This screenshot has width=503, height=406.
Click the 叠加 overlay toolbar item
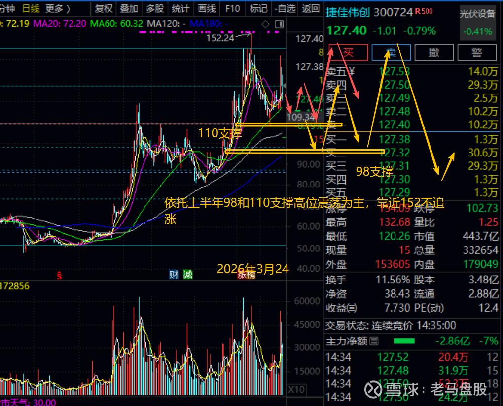tap(129, 8)
